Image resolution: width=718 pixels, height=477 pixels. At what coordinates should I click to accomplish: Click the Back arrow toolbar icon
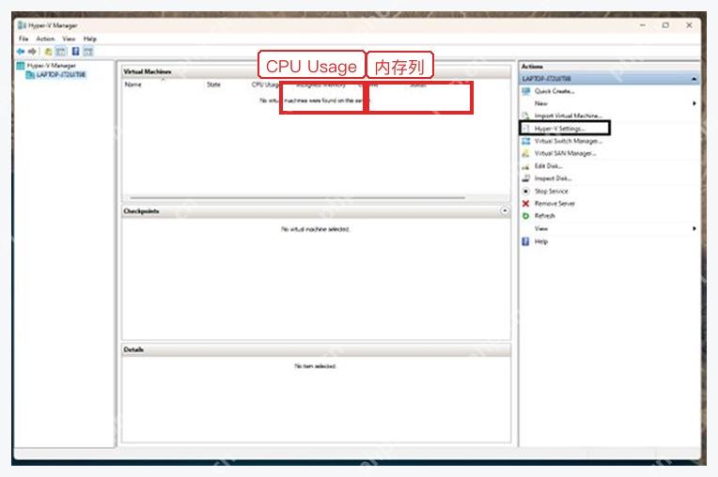(x=21, y=52)
